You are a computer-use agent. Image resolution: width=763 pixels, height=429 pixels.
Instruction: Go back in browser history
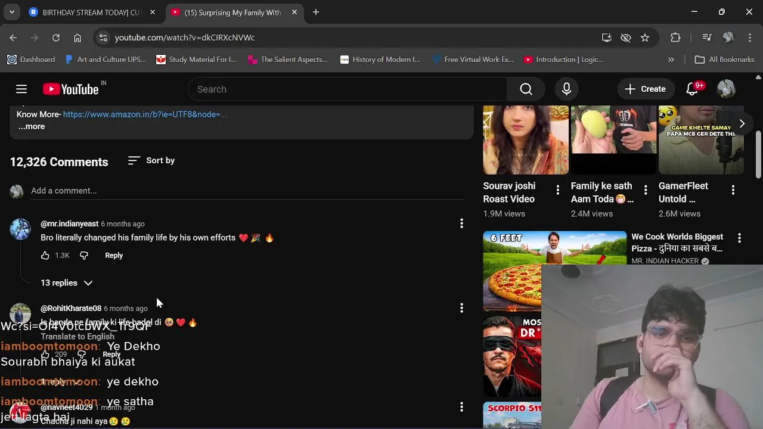click(x=13, y=38)
